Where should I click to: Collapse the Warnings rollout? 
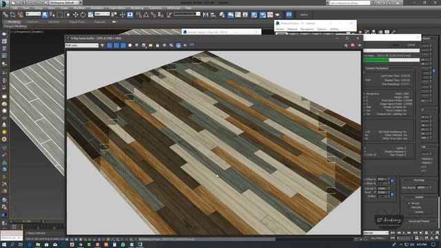click(x=419, y=180)
